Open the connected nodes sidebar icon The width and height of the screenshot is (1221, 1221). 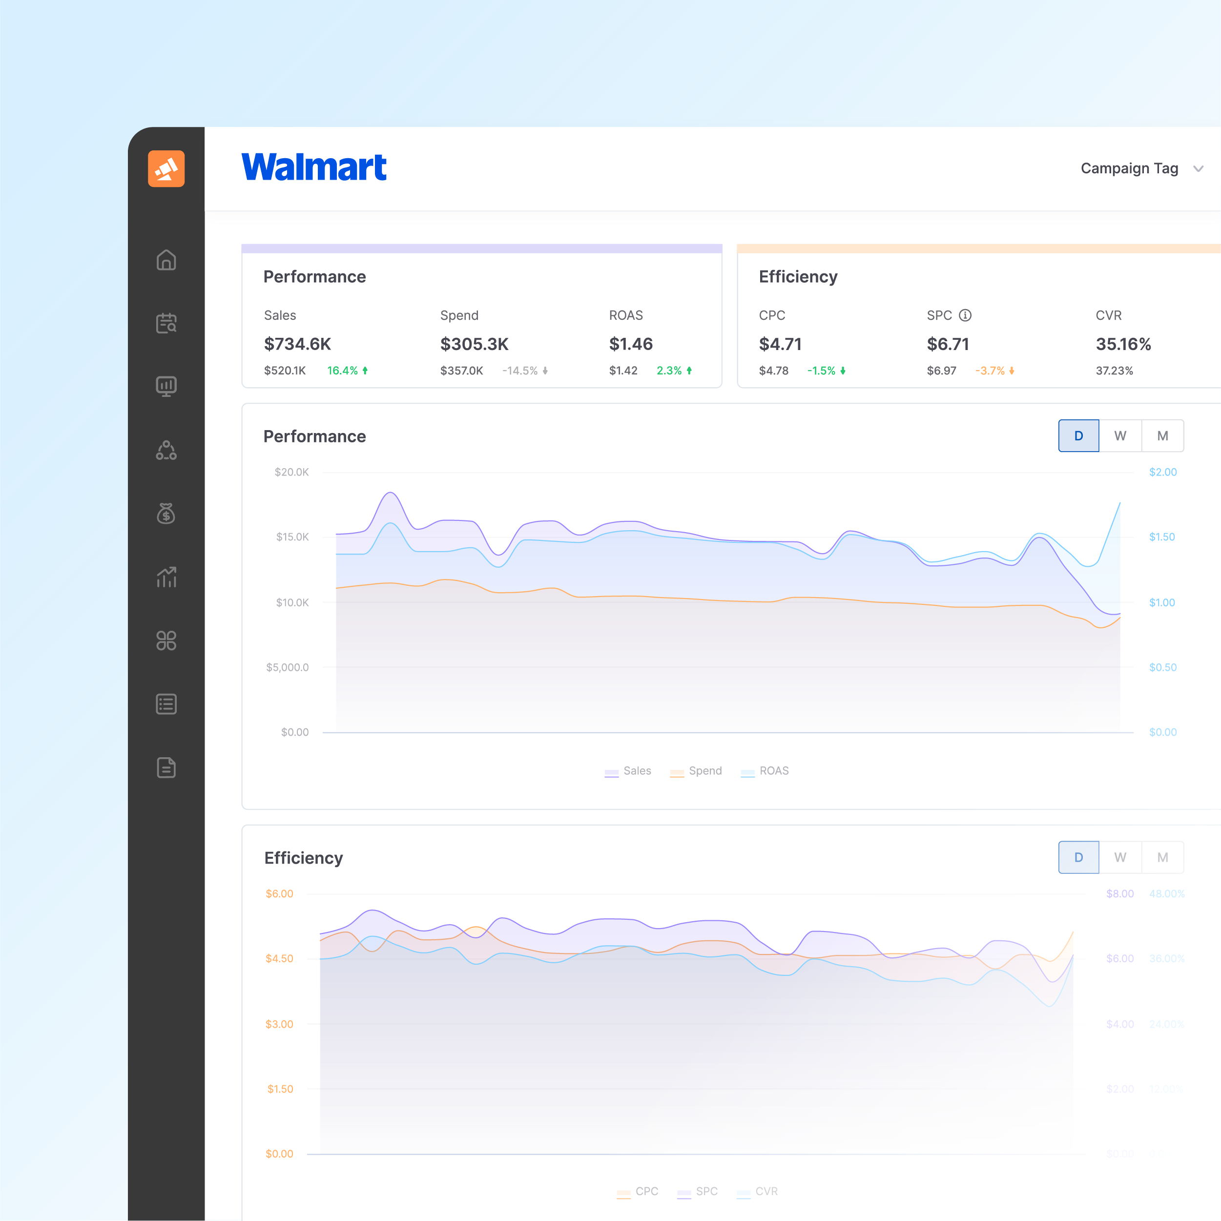[x=166, y=450]
